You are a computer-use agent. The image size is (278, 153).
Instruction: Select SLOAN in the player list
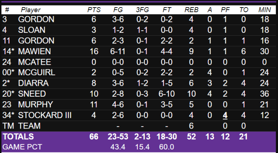[x=32, y=30]
